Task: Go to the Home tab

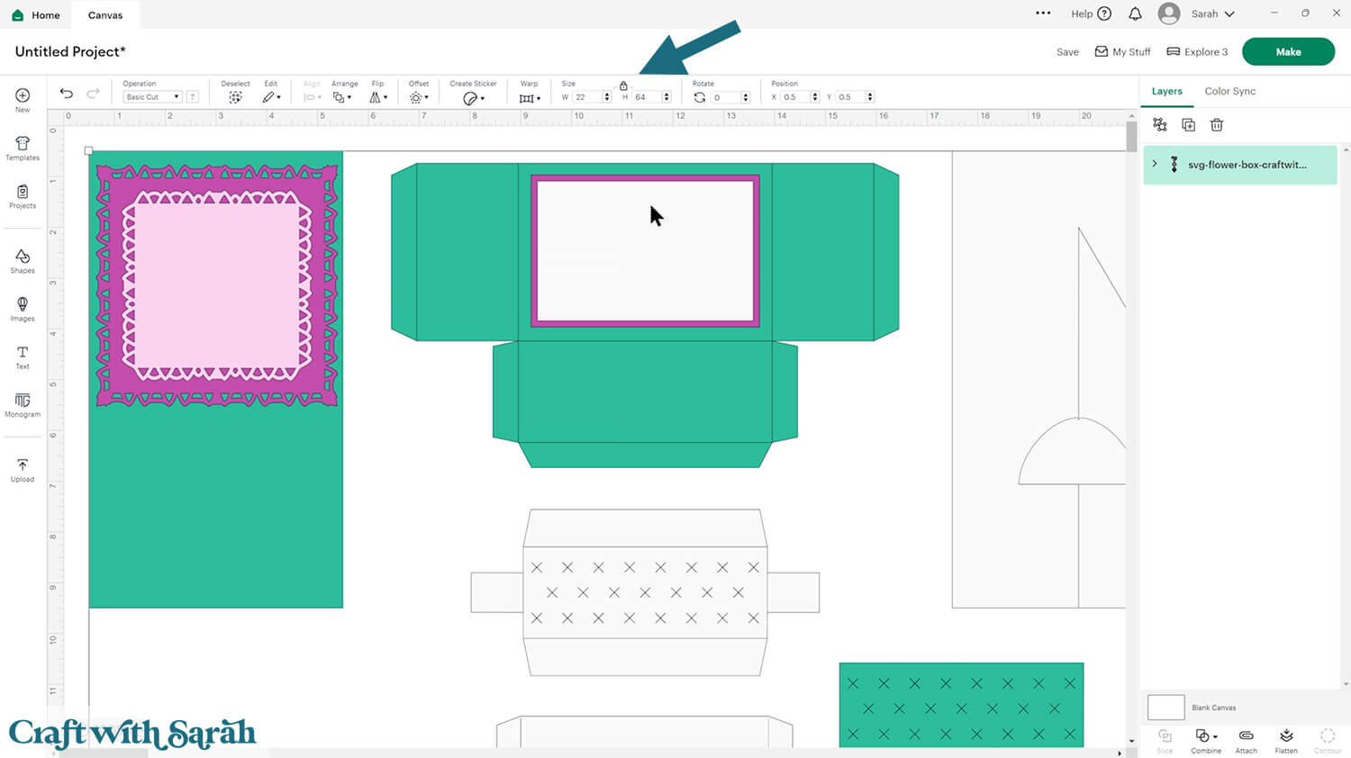Action: pos(36,15)
